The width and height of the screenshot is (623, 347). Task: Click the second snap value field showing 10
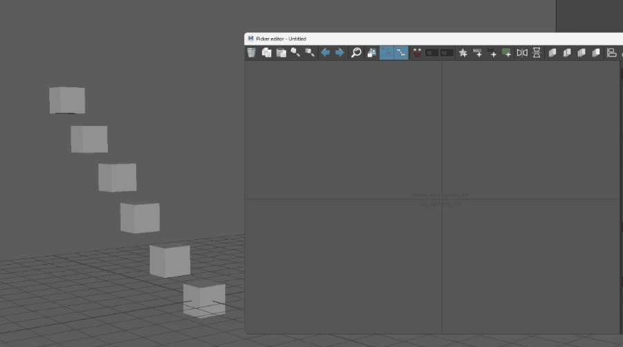coord(447,53)
